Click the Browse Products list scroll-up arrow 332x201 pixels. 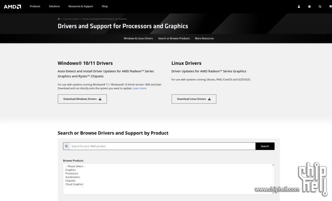(273, 165)
